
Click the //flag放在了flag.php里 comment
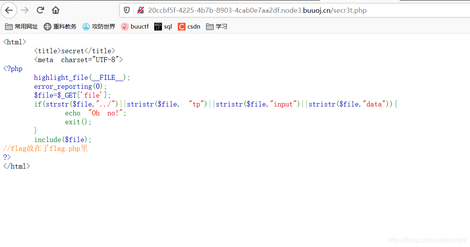(x=46, y=149)
